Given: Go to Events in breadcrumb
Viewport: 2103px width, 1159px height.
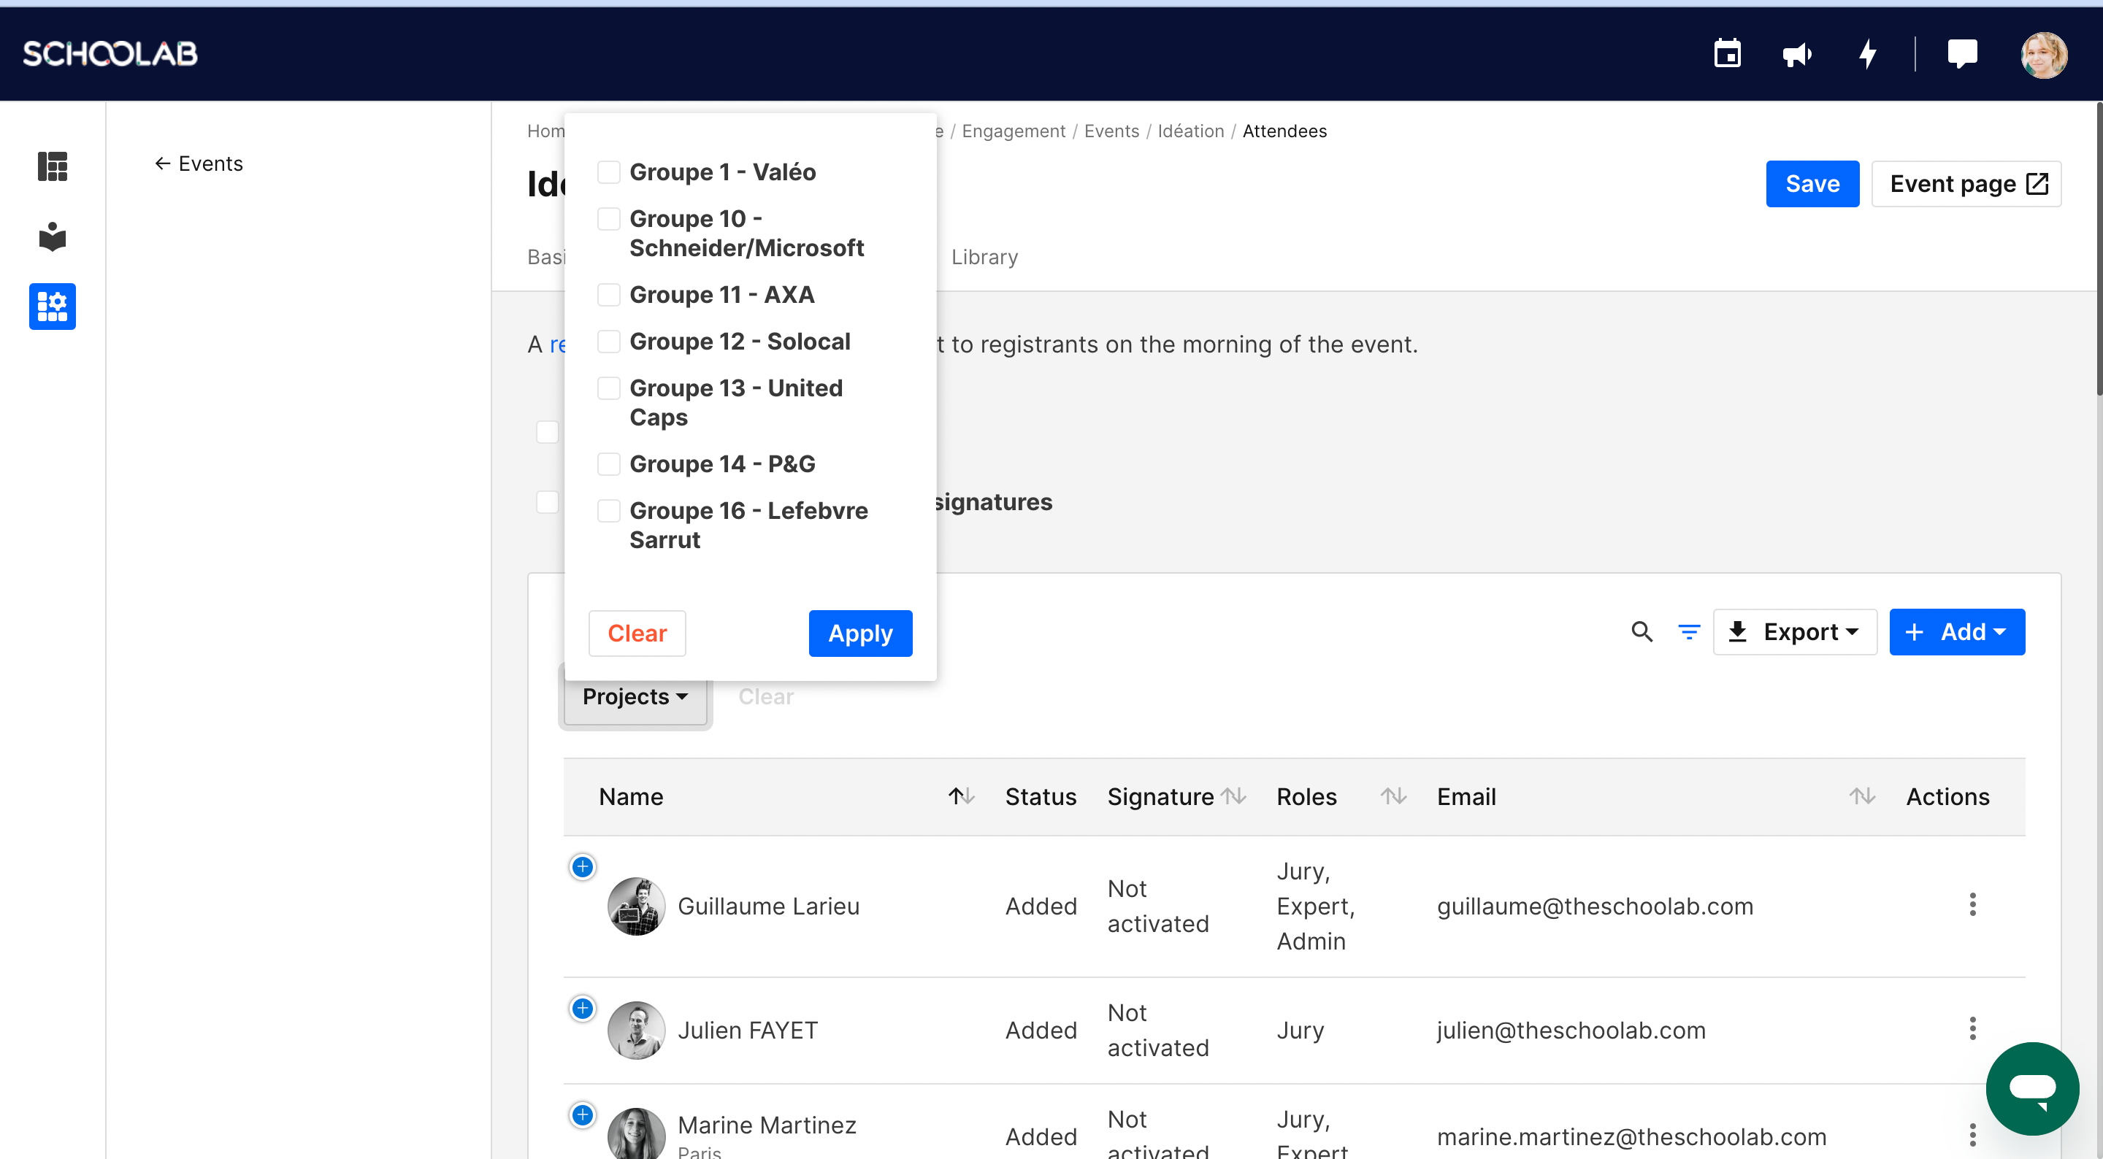Looking at the screenshot, I should pos(1111,131).
